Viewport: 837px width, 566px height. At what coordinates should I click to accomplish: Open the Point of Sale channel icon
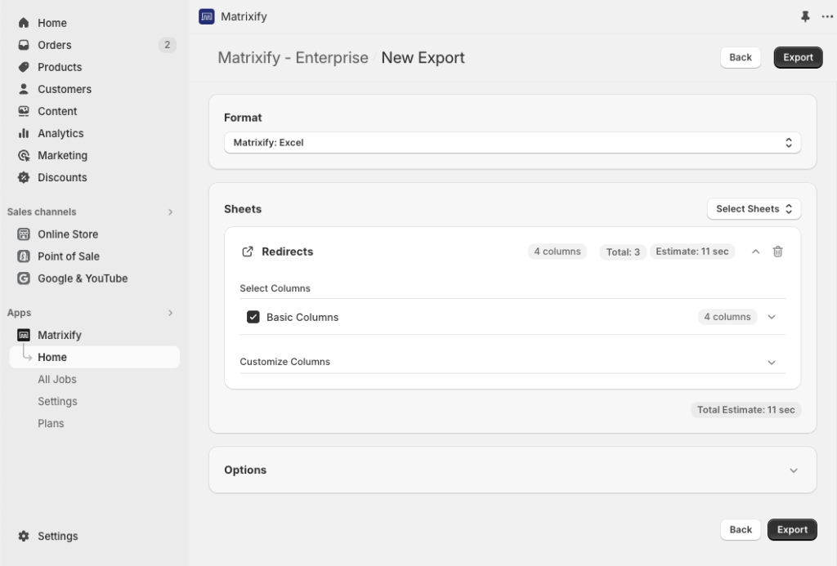(x=24, y=256)
